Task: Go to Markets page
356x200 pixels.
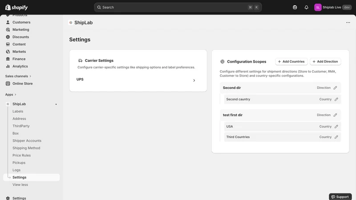Action: point(19,52)
